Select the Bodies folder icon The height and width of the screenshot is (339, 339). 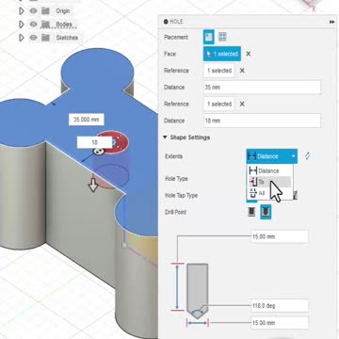point(46,24)
